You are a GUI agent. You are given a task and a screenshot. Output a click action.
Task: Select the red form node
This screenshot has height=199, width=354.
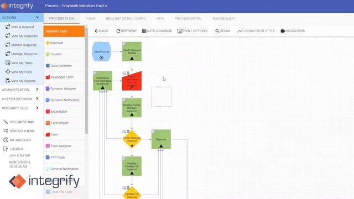(x=132, y=81)
